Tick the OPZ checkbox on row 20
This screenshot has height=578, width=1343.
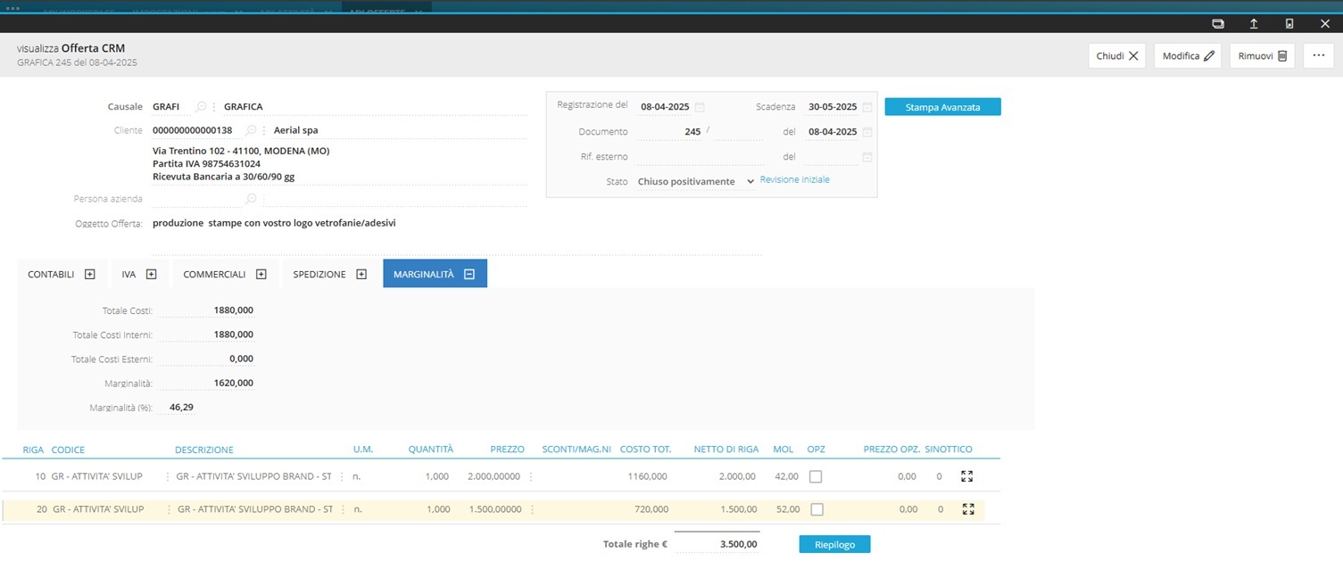(816, 509)
